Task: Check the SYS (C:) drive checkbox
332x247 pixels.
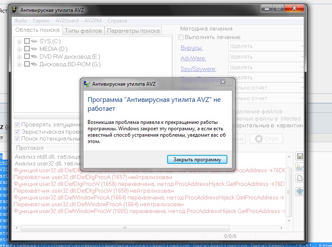Action: [x=27, y=41]
